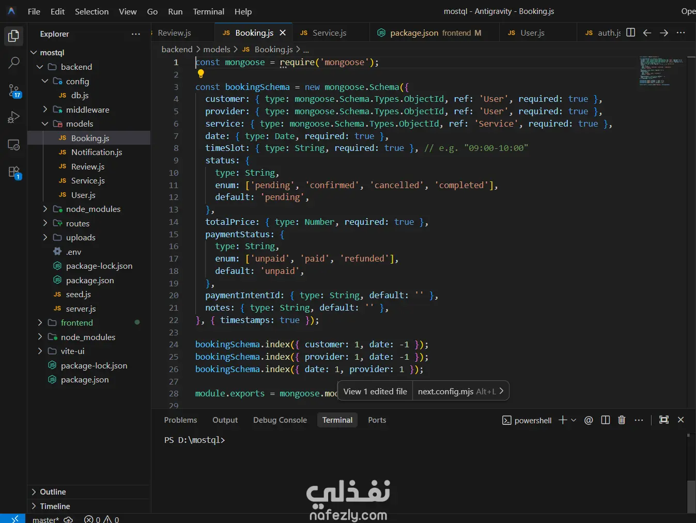Image resolution: width=696 pixels, height=523 pixels.
Task: Kill the terminal with trash icon
Action: [622, 420]
